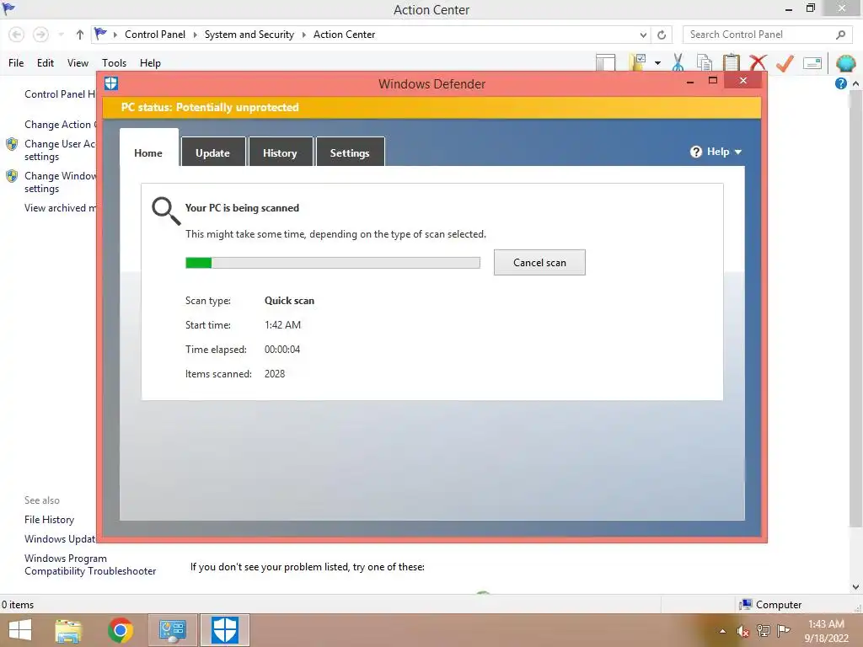
Task: Click the orange checkmark Properties icon
Action: pyautogui.click(x=785, y=63)
